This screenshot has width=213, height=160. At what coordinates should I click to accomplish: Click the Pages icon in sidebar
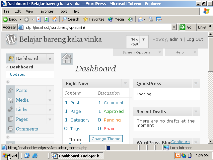click(x=11, y=119)
